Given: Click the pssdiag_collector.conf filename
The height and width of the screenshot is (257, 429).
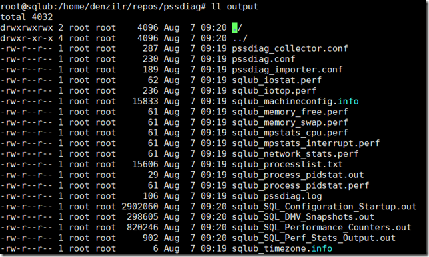Looking at the screenshot, I should coord(290,49).
